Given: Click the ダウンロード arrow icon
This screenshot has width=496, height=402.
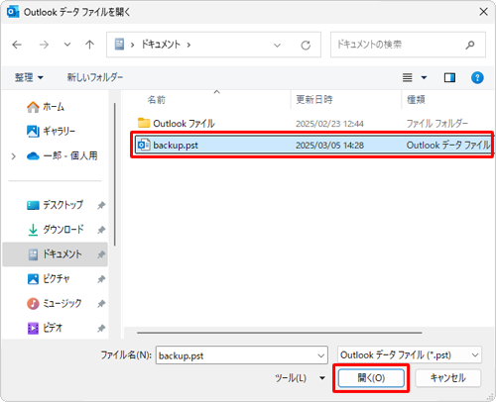Looking at the screenshot, I should click(33, 230).
